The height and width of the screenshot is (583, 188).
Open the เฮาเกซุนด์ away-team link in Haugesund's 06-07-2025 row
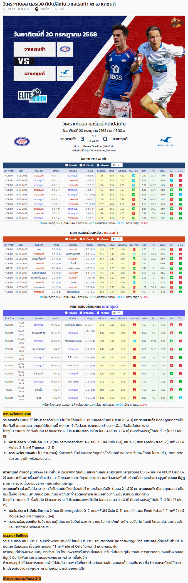[x=73, y=333]
